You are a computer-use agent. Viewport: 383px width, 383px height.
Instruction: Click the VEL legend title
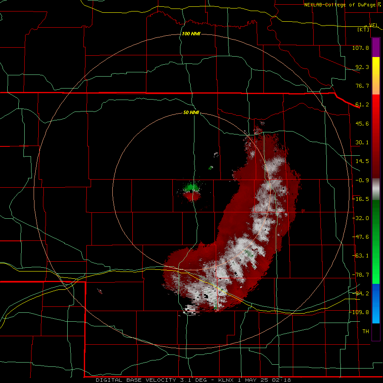374,25
